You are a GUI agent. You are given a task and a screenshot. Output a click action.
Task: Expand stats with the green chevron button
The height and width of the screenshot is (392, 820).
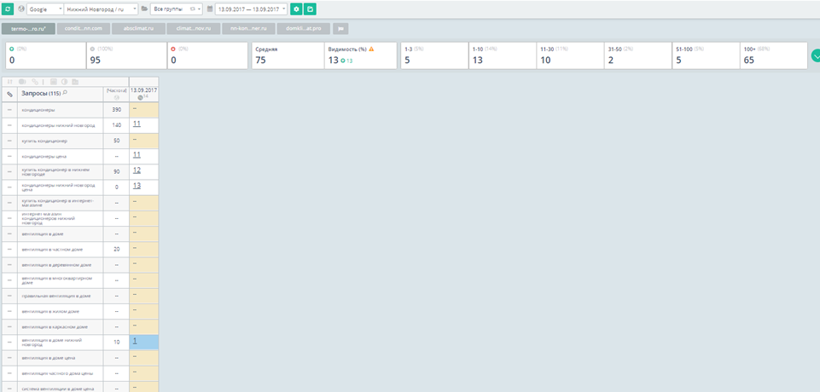pos(815,55)
